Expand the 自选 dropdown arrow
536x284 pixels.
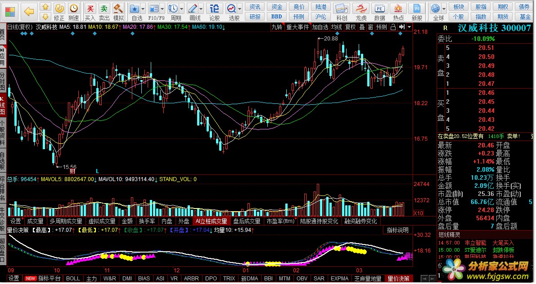143,9
